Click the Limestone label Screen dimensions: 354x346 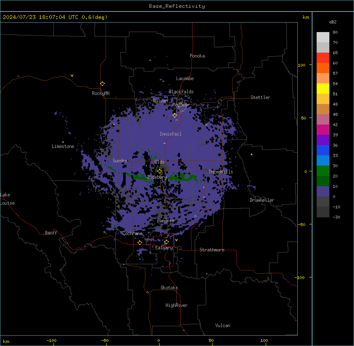(63, 146)
